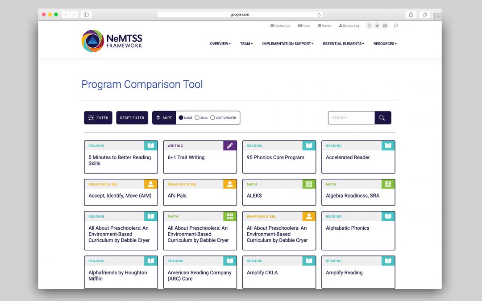This screenshot has width=482, height=301.
Task: Click the search magnifier button beside the search field
Action: 383,118
